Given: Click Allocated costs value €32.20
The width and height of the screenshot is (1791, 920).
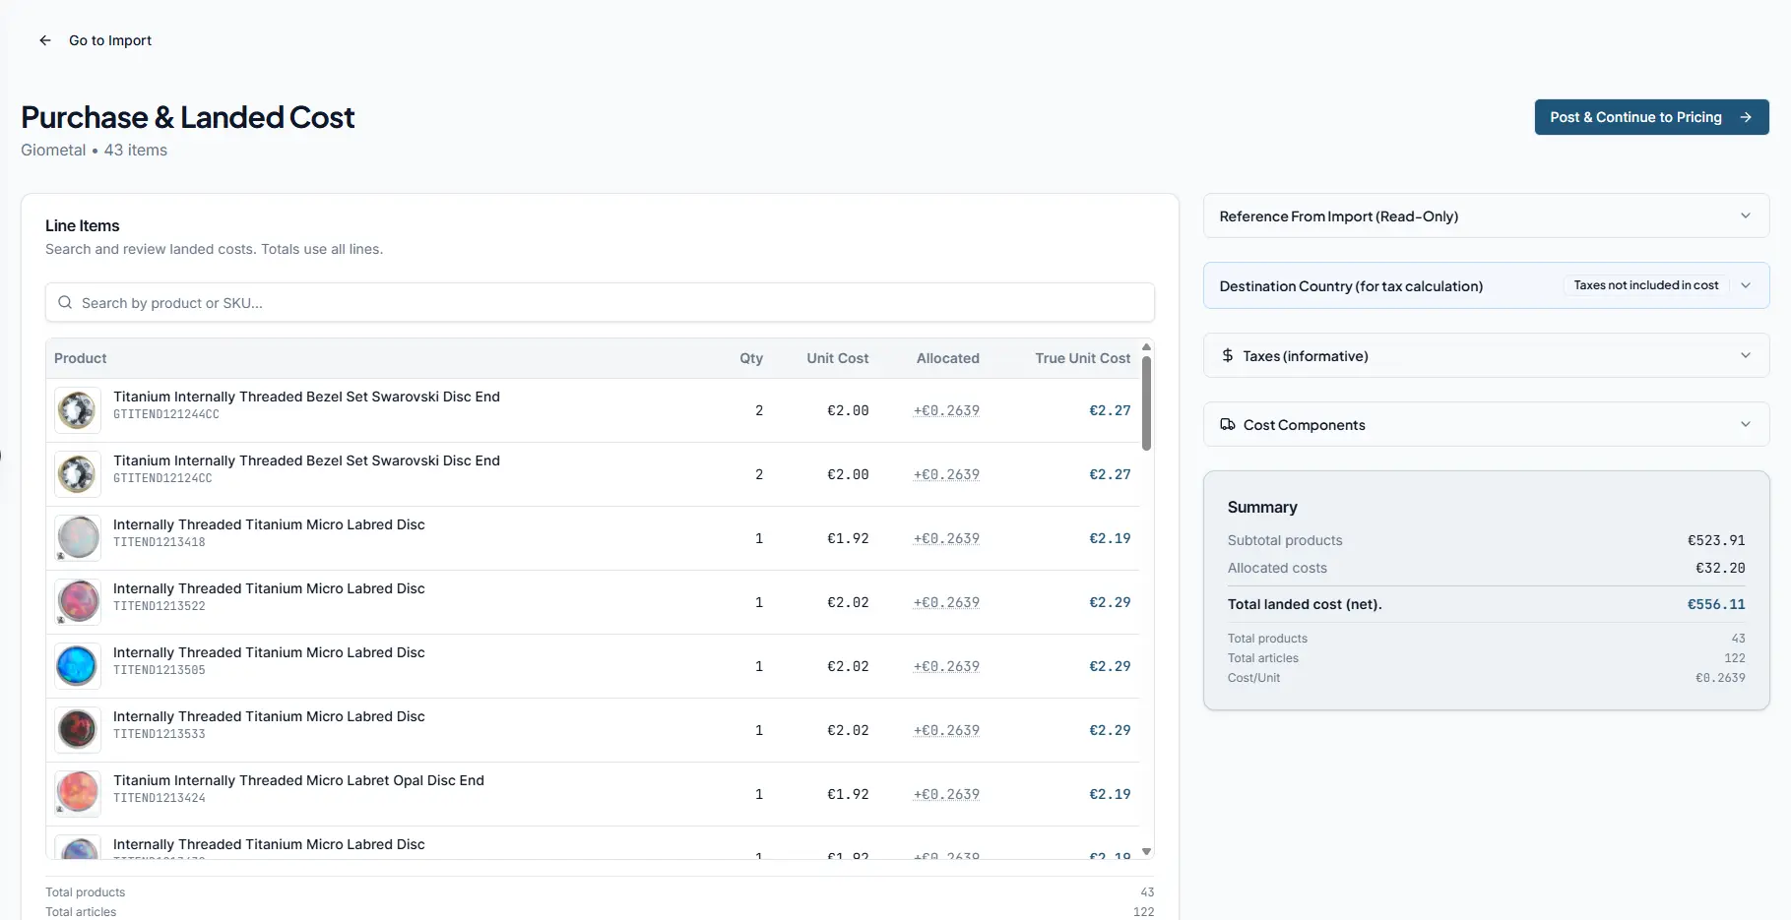Looking at the screenshot, I should tap(1720, 568).
